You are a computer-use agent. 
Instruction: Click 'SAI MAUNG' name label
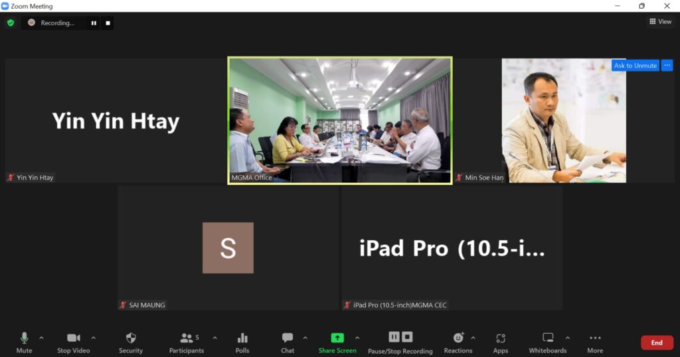[147, 305]
